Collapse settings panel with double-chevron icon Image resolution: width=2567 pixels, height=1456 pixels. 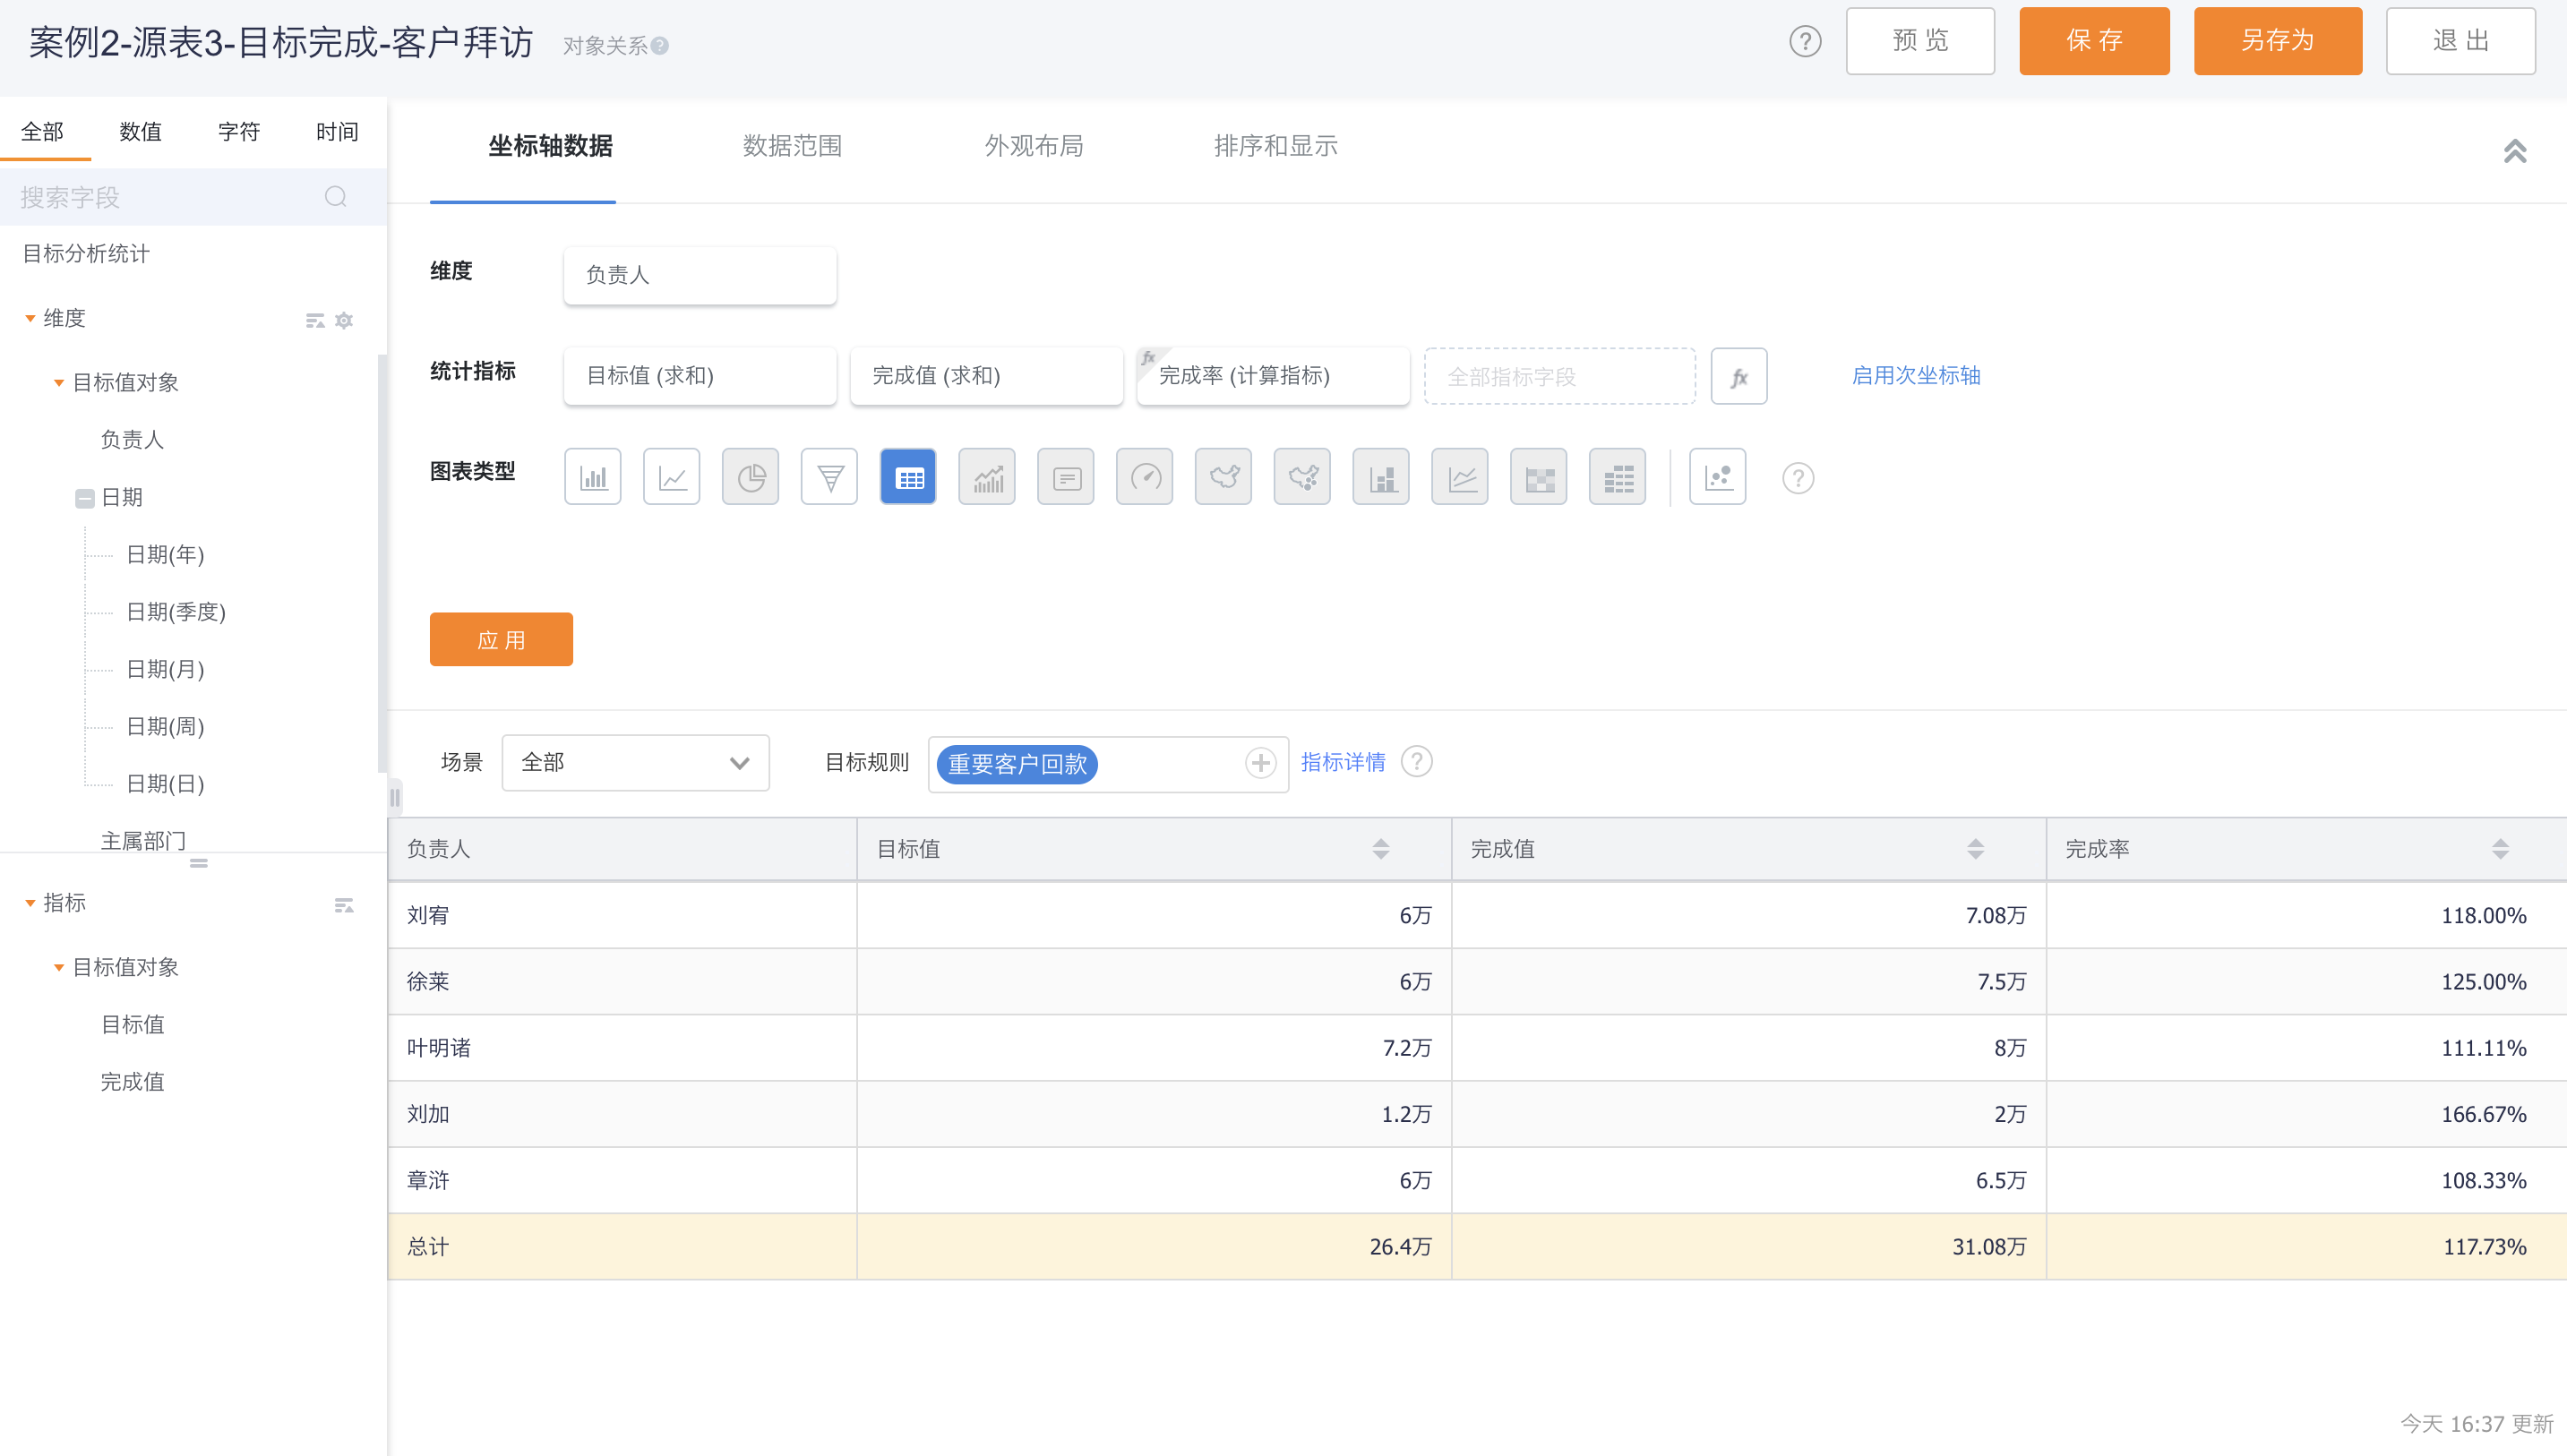(x=2514, y=151)
